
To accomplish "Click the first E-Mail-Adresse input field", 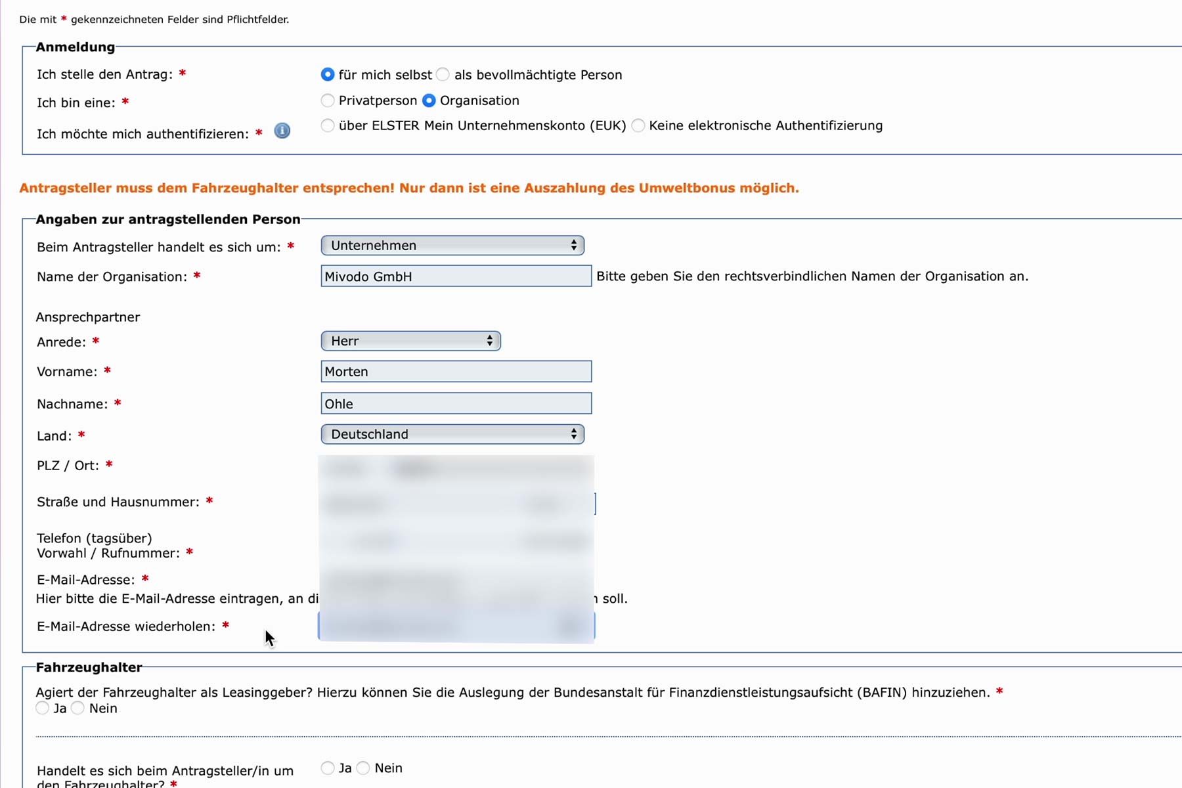I will tap(456, 581).
